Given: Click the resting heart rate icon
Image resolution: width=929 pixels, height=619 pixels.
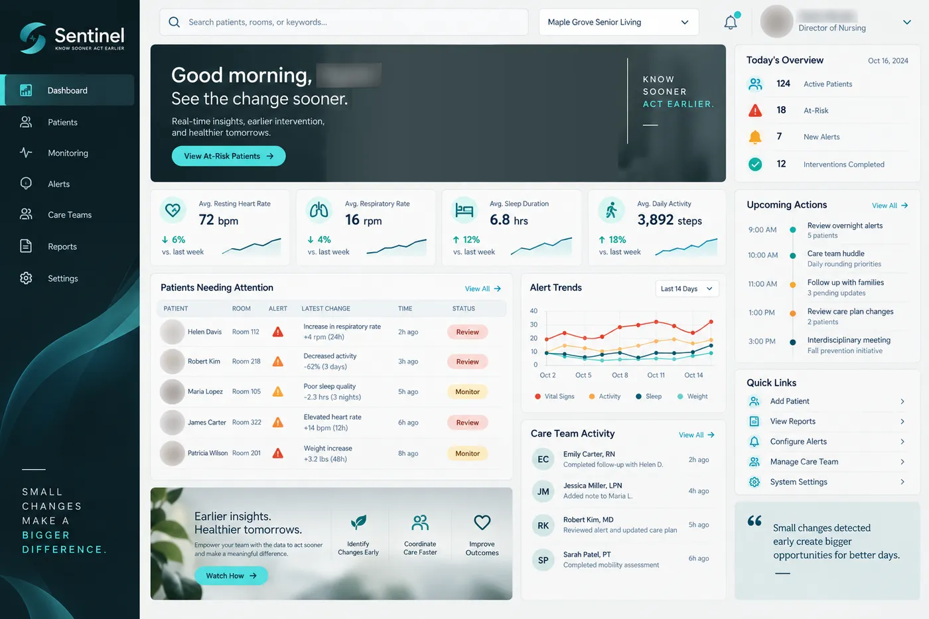Looking at the screenshot, I should coord(173,210).
